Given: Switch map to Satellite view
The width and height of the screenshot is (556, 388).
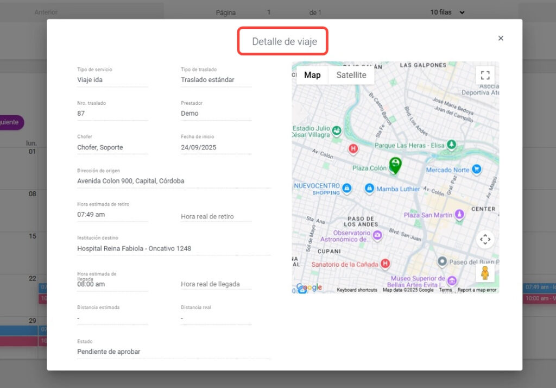Looking at the screenshot, I should 351,75.
